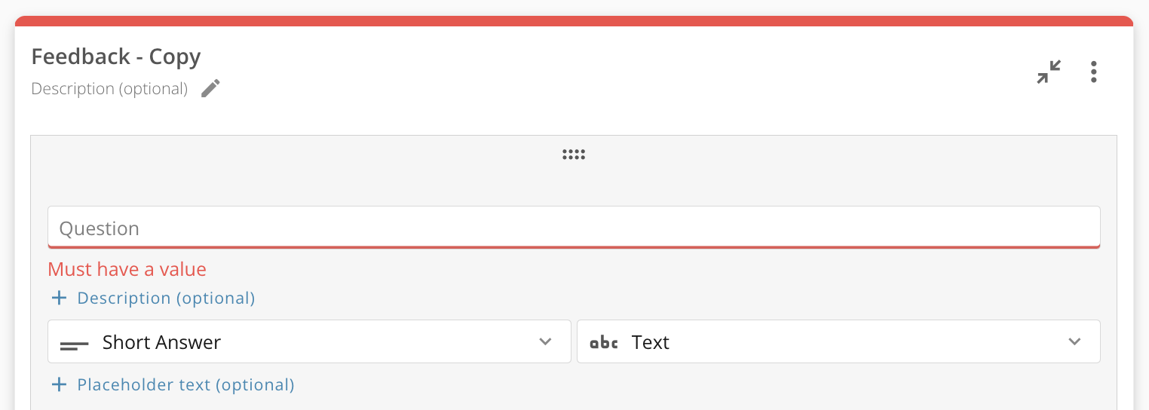Click section Description (optional) text under title
The width and height of the screenshot is (1149, 410).
tap(109, 89)
